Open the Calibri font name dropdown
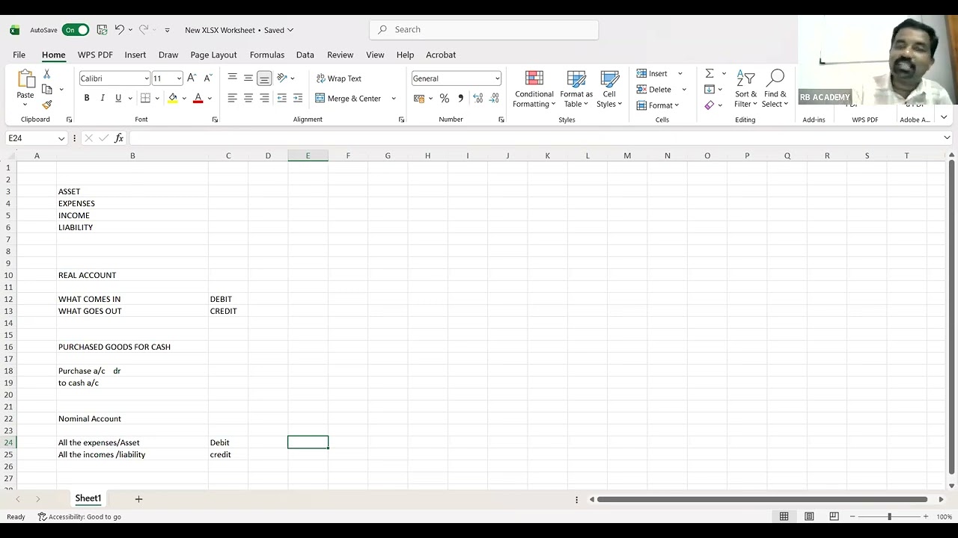The width and height of the screenshot is (958, 538). point(146,78)
